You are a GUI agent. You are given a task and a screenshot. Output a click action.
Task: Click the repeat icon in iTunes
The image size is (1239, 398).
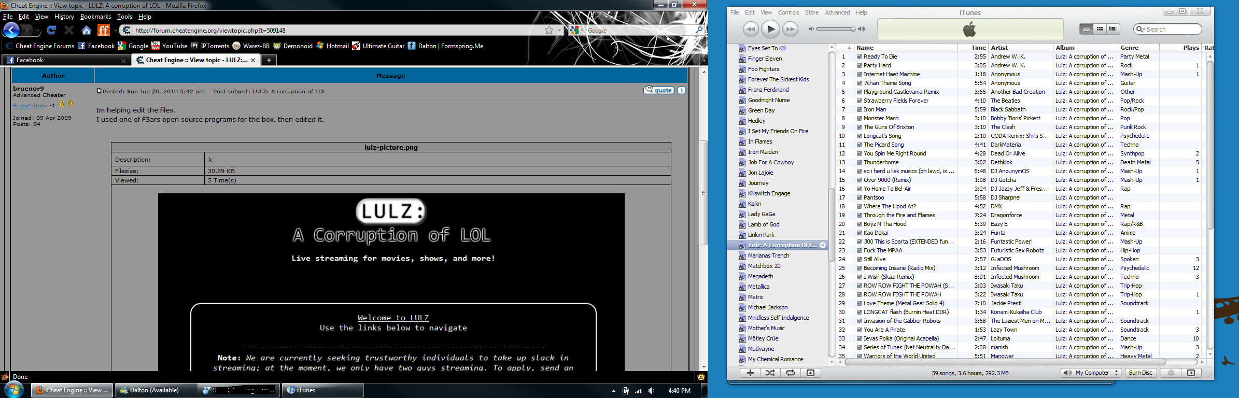point(790,373)
